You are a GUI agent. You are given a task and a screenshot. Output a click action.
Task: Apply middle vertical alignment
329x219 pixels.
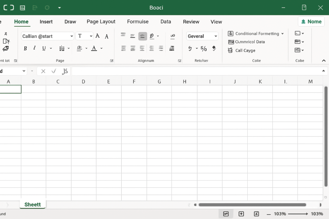coord(132,36)
